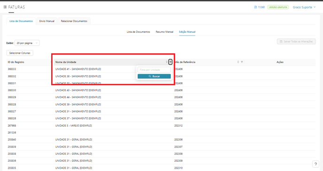Image resolution: width=323 pixels, height=171 pixels.
Task: Expand the 20 por página dropdown
Action: click(x=27, y=43)
